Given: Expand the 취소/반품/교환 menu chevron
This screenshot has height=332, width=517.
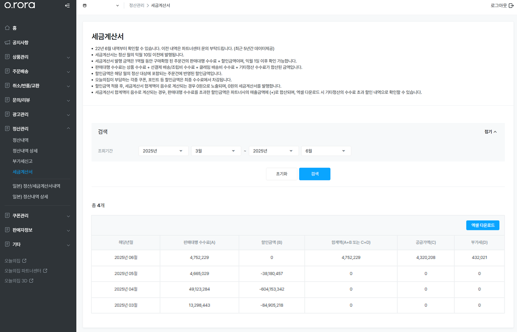Looking at the screenshot, I should tap(68, 86).
